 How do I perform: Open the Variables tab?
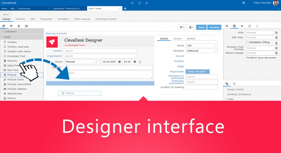63,19
